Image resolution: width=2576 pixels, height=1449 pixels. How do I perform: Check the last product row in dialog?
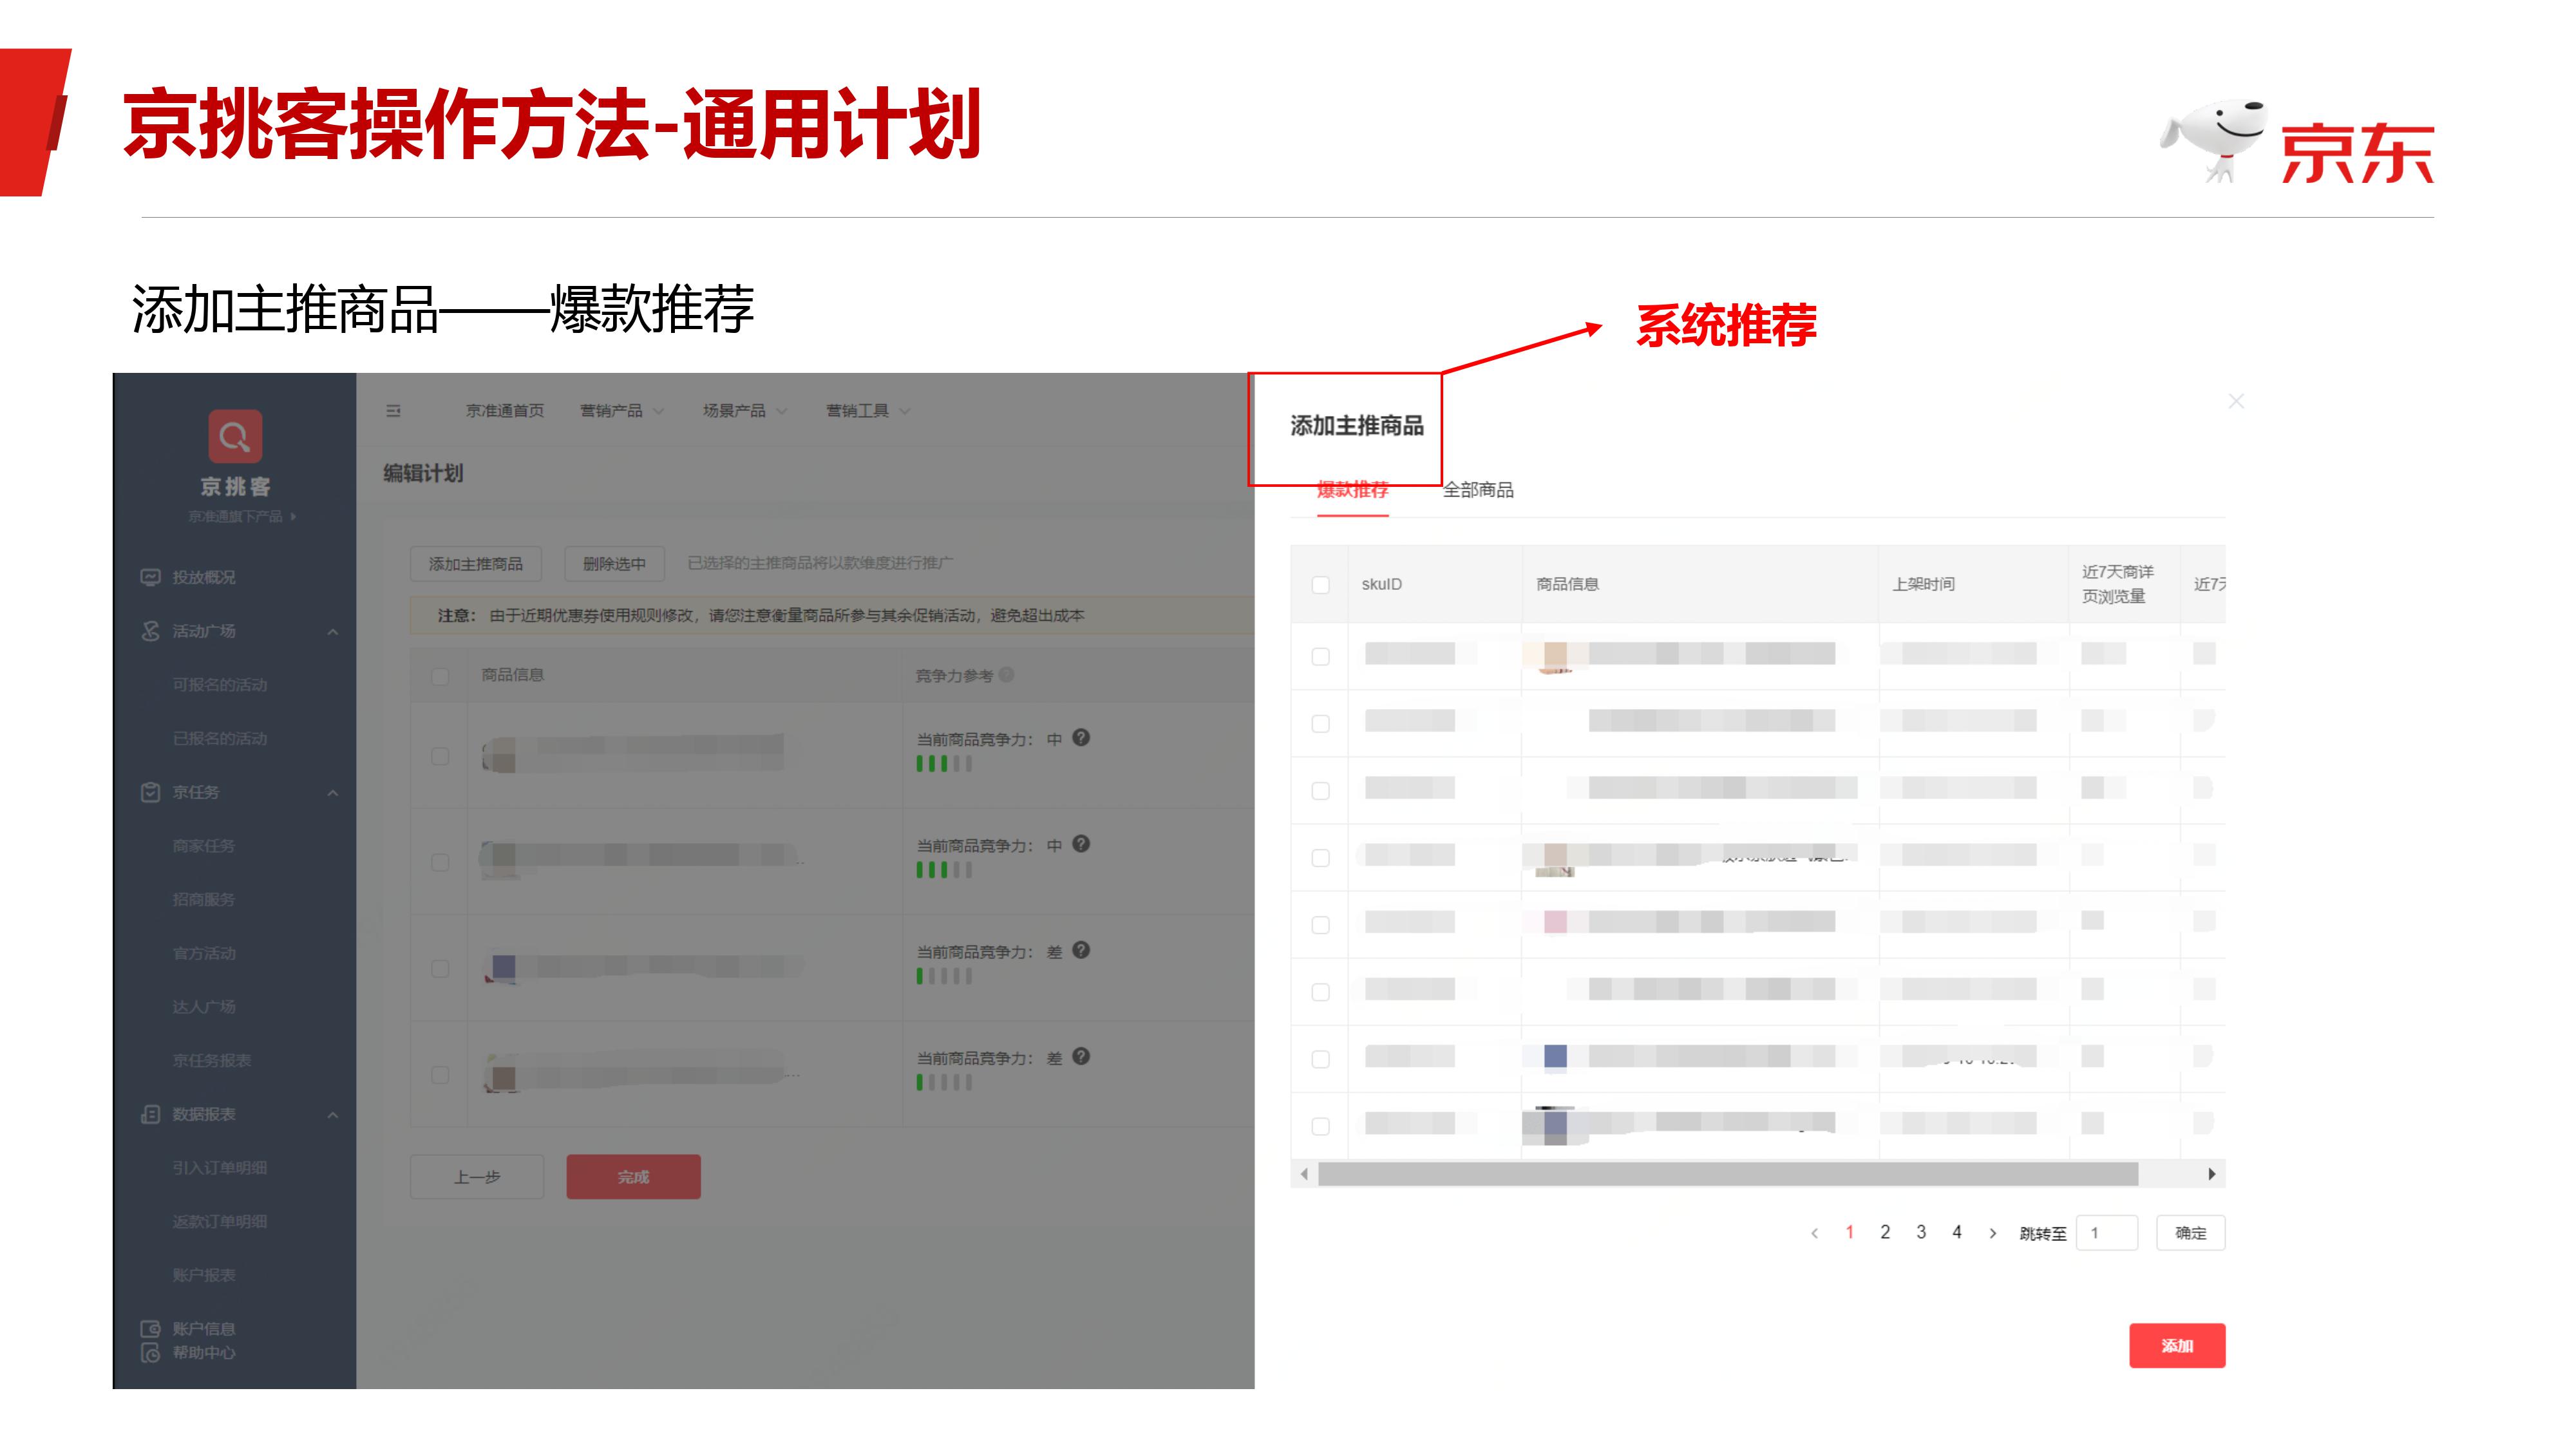click(x=1321, y=1126)
